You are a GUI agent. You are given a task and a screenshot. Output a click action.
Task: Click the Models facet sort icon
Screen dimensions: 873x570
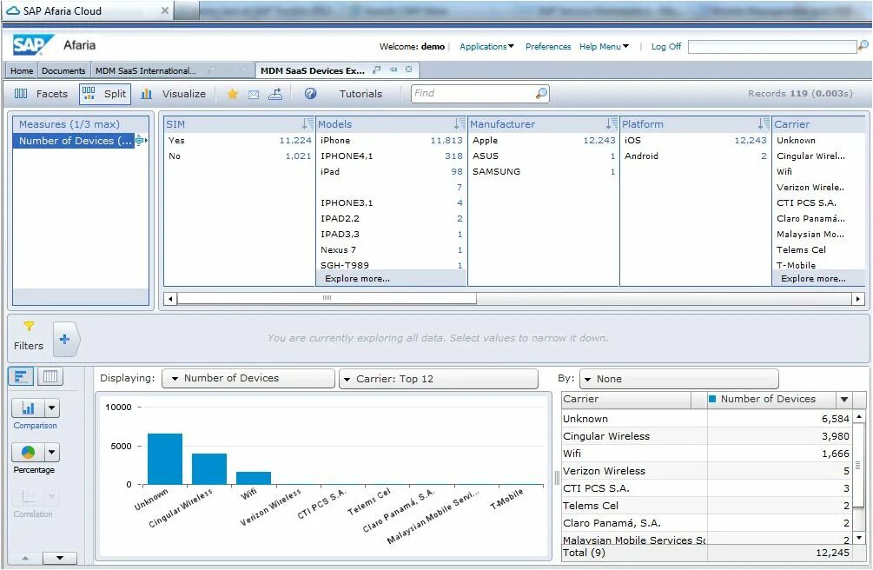(x=460, y=123)
